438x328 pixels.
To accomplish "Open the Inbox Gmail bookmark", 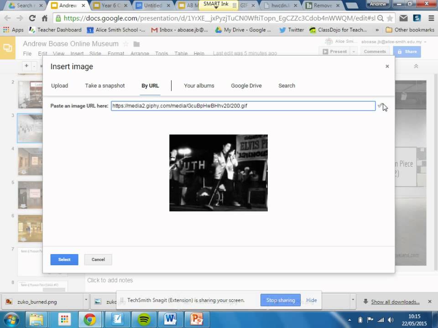I will click(180, 30).
